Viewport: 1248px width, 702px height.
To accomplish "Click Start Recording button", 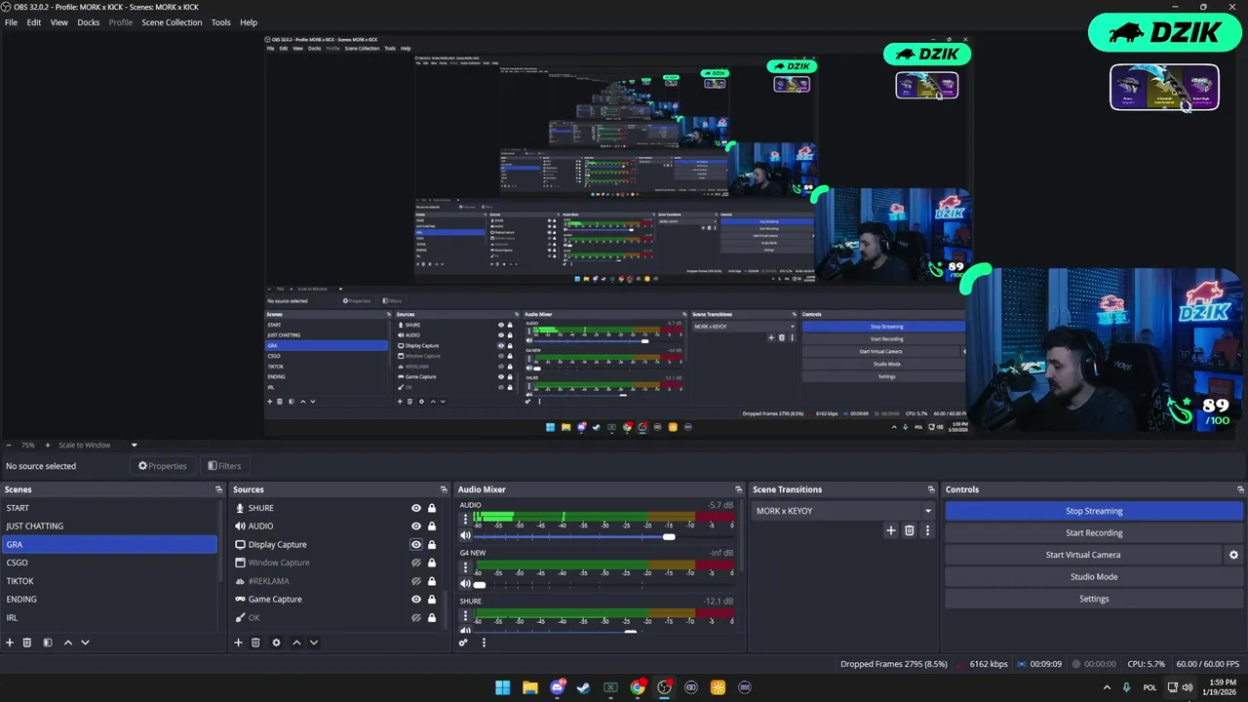I will pos(1094,532).
